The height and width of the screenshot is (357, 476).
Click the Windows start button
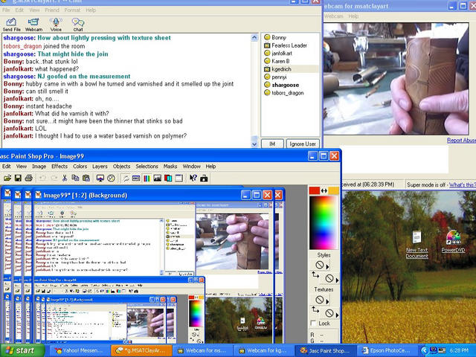pos(22,350)
